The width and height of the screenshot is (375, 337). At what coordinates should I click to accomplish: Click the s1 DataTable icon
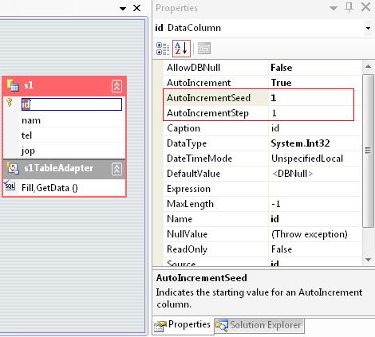13,85
